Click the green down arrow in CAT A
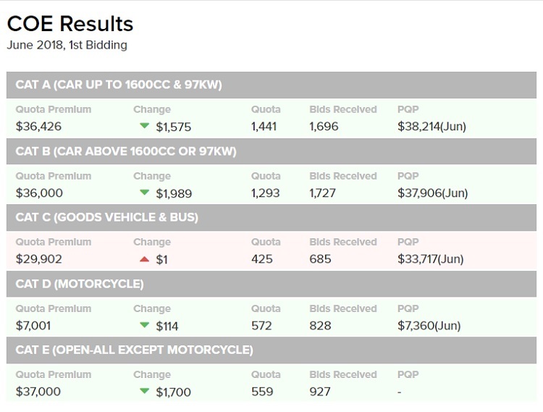 click(x=143, y=126)
